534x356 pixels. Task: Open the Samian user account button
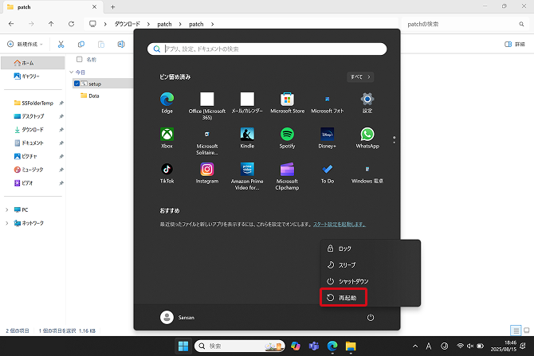pos(178,318)
